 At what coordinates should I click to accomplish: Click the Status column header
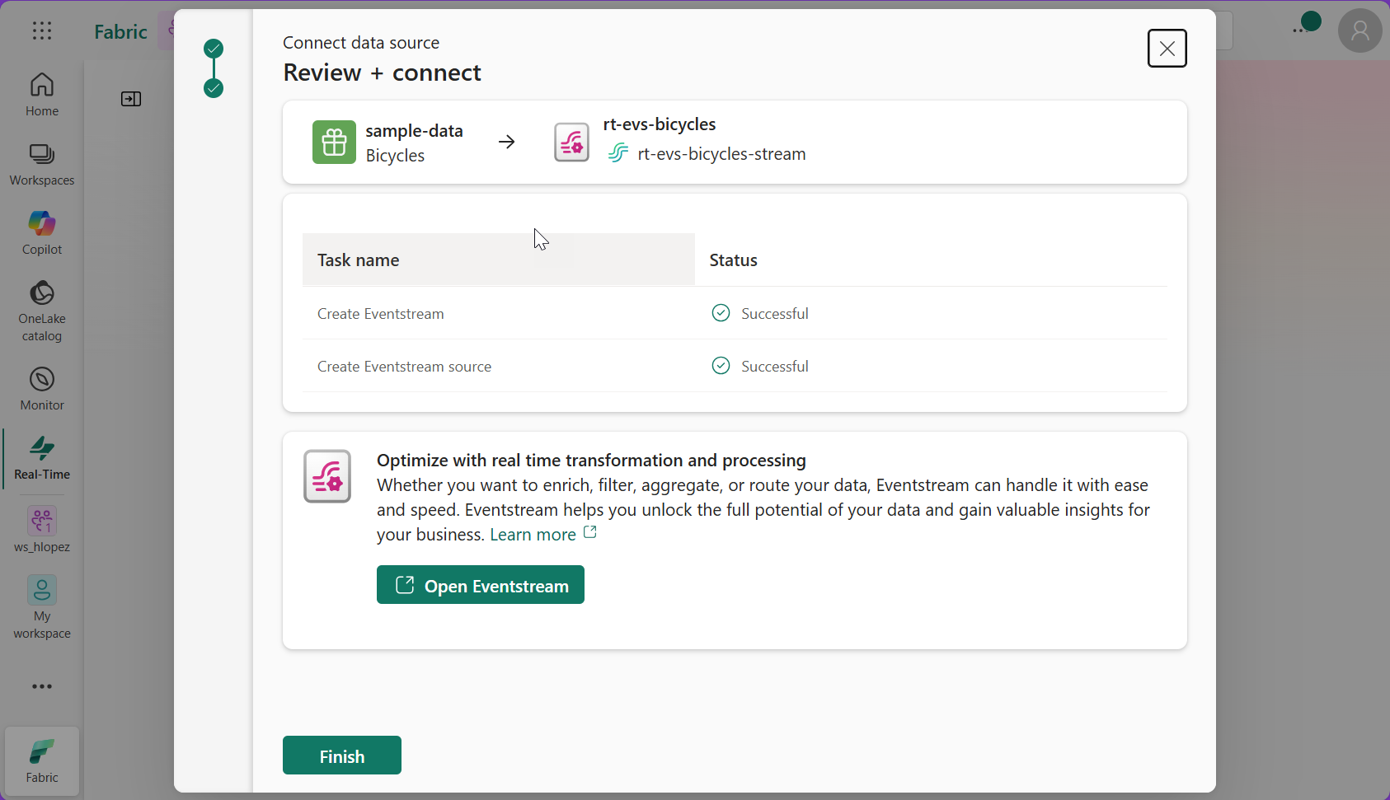coord(733,260)
